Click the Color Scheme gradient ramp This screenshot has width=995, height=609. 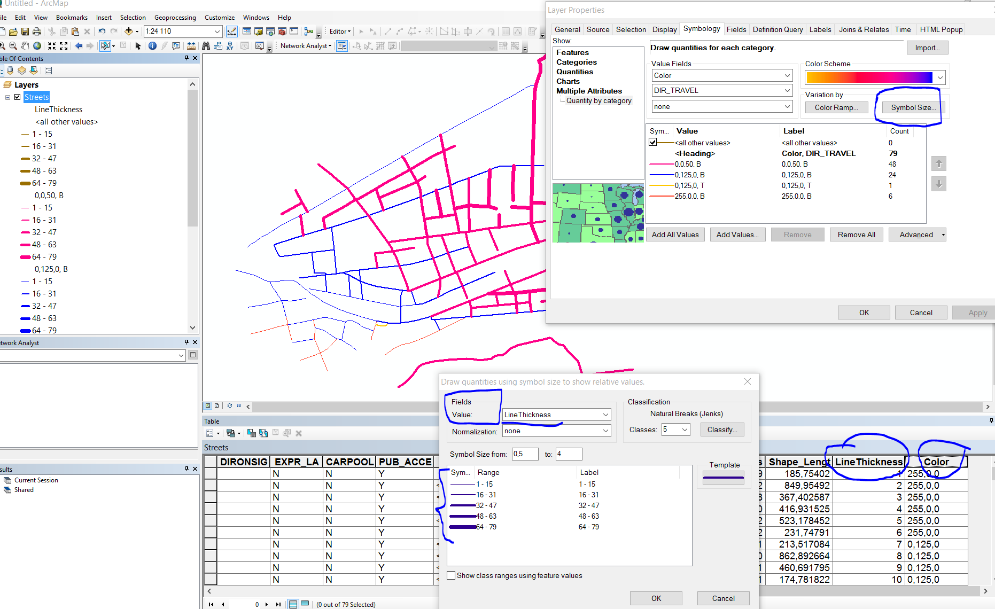[869, 78]
